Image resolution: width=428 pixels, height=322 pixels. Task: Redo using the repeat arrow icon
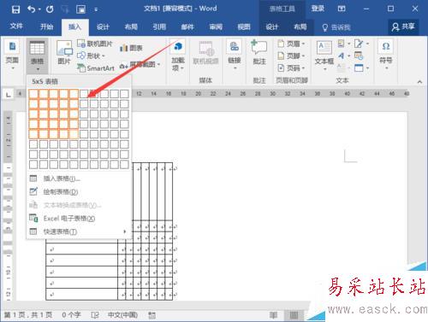point(50,9)
